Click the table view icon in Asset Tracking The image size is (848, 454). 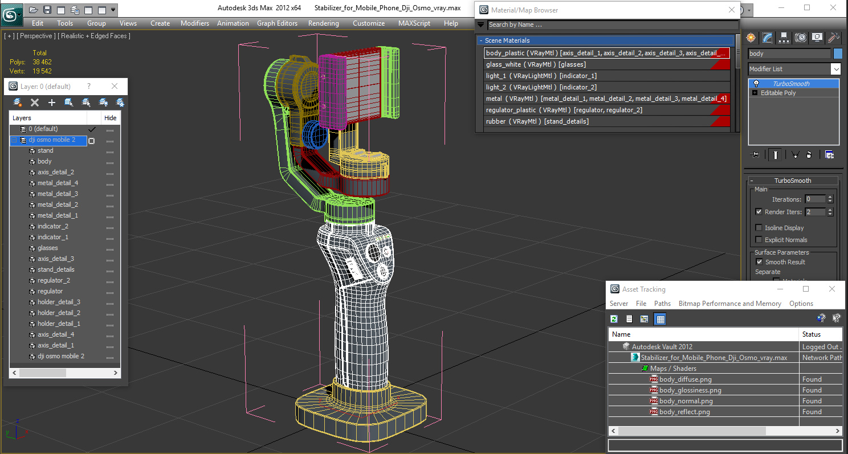(x=660, y=319)
